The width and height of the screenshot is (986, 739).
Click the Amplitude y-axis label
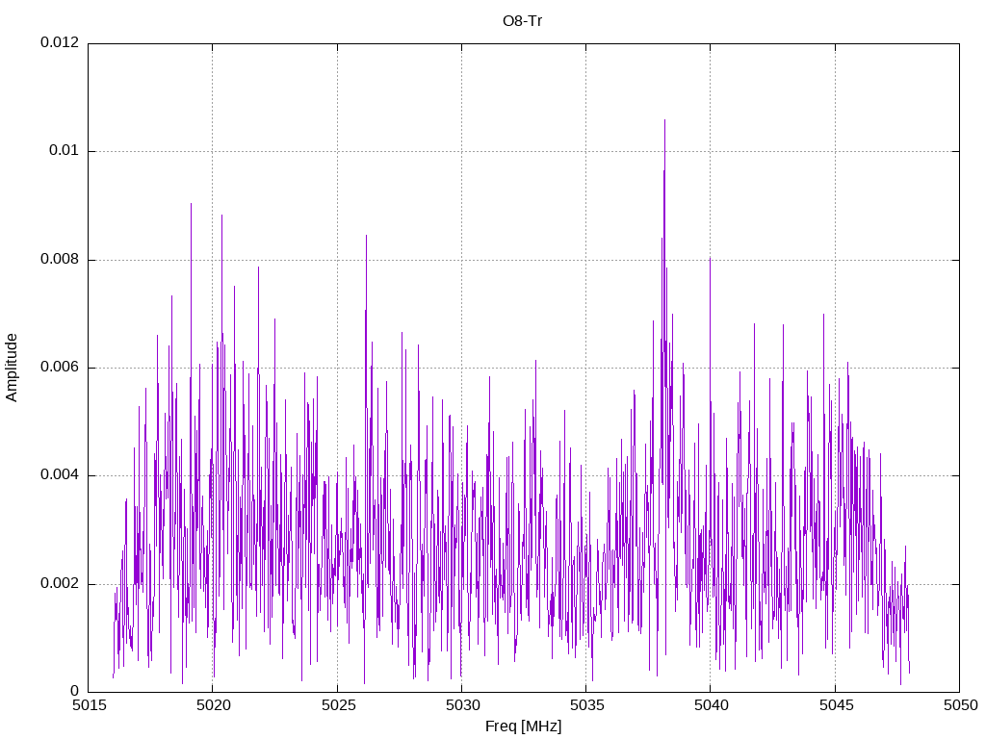click(x=12, y=368)
